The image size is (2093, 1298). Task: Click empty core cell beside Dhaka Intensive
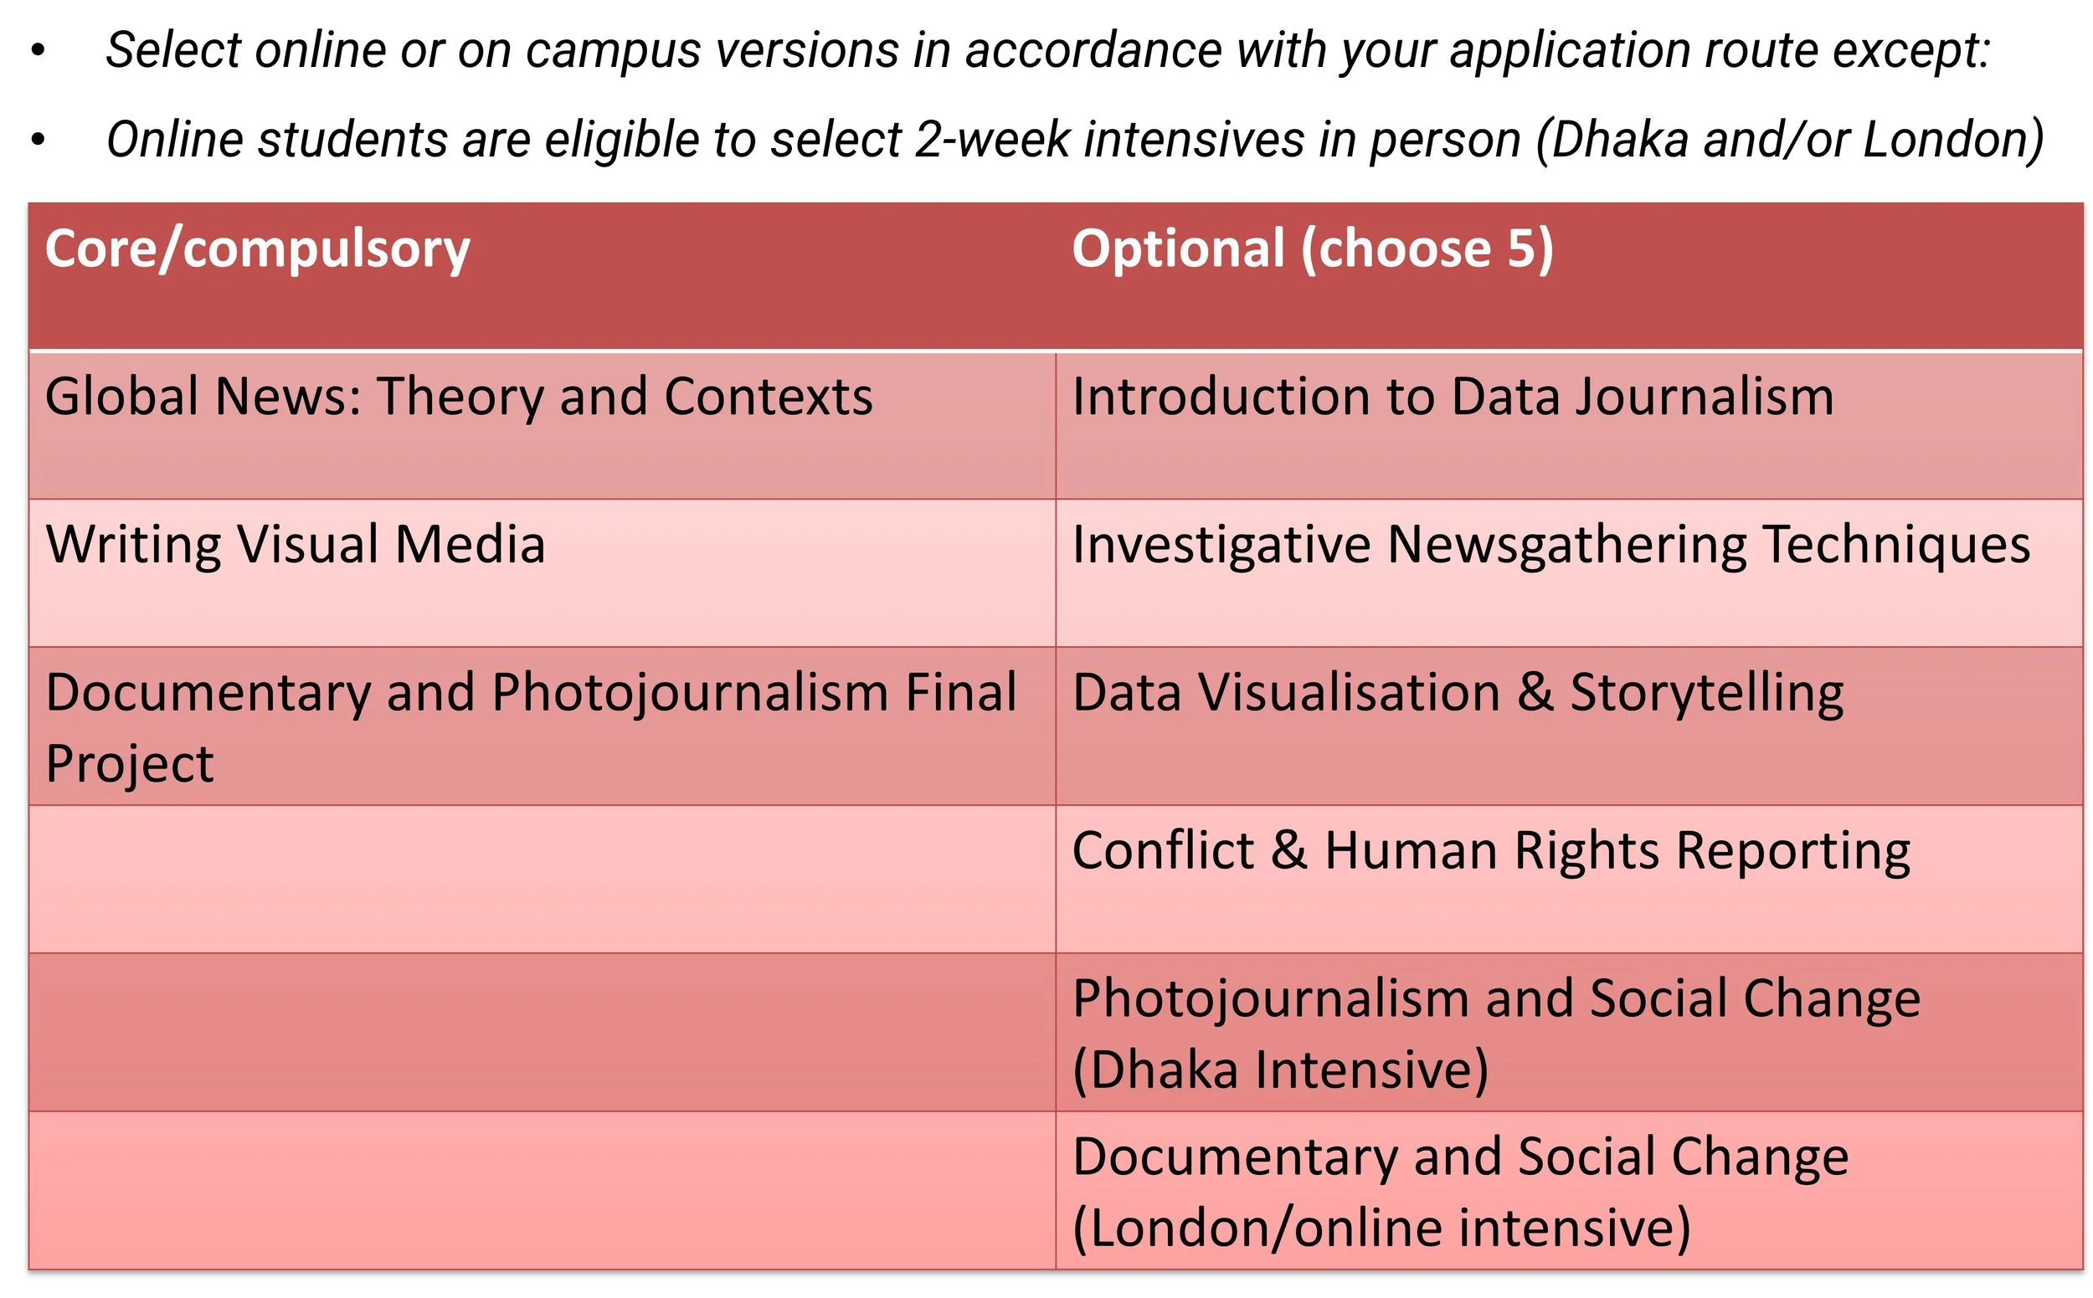click(541, 1031)
